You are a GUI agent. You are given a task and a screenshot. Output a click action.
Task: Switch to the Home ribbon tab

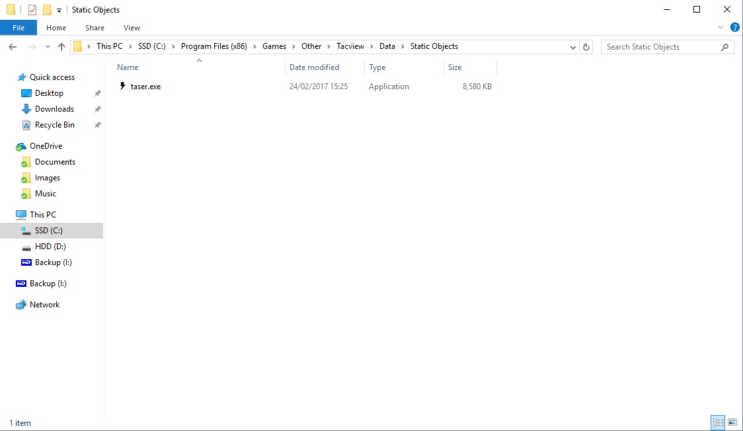pyautogui.click(x=56, y=28)
